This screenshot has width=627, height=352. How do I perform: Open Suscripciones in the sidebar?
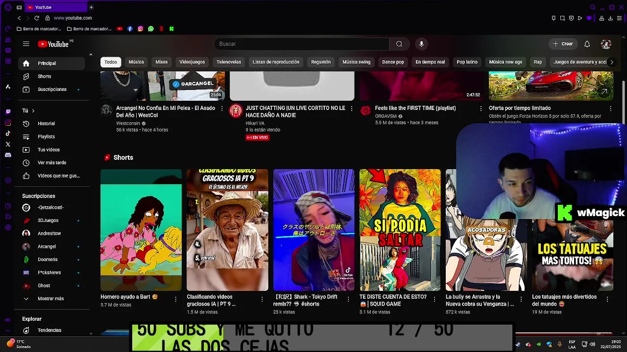click(51, 89)
